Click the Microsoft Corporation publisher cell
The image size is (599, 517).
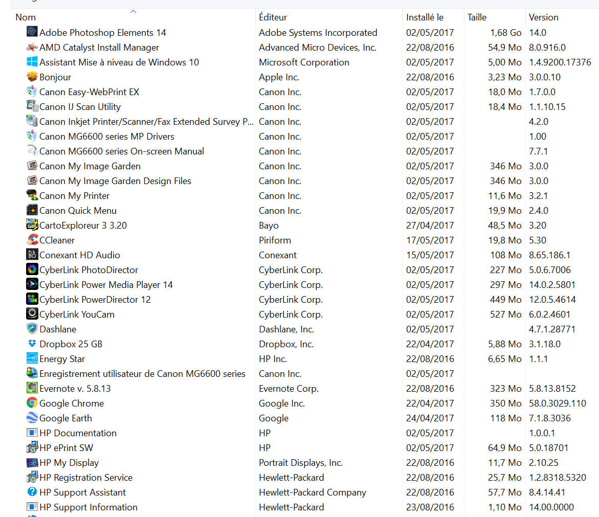coord(304,62)
